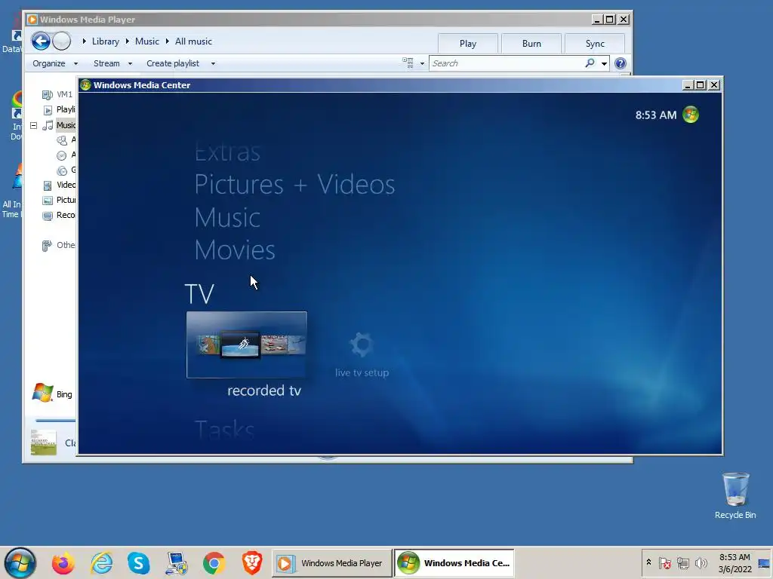Click the search magnifier icon

coord(590,63)
